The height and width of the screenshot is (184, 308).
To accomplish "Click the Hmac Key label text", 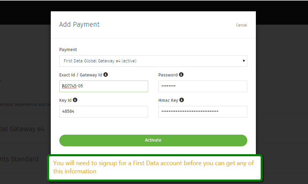I will coord(168,100).
